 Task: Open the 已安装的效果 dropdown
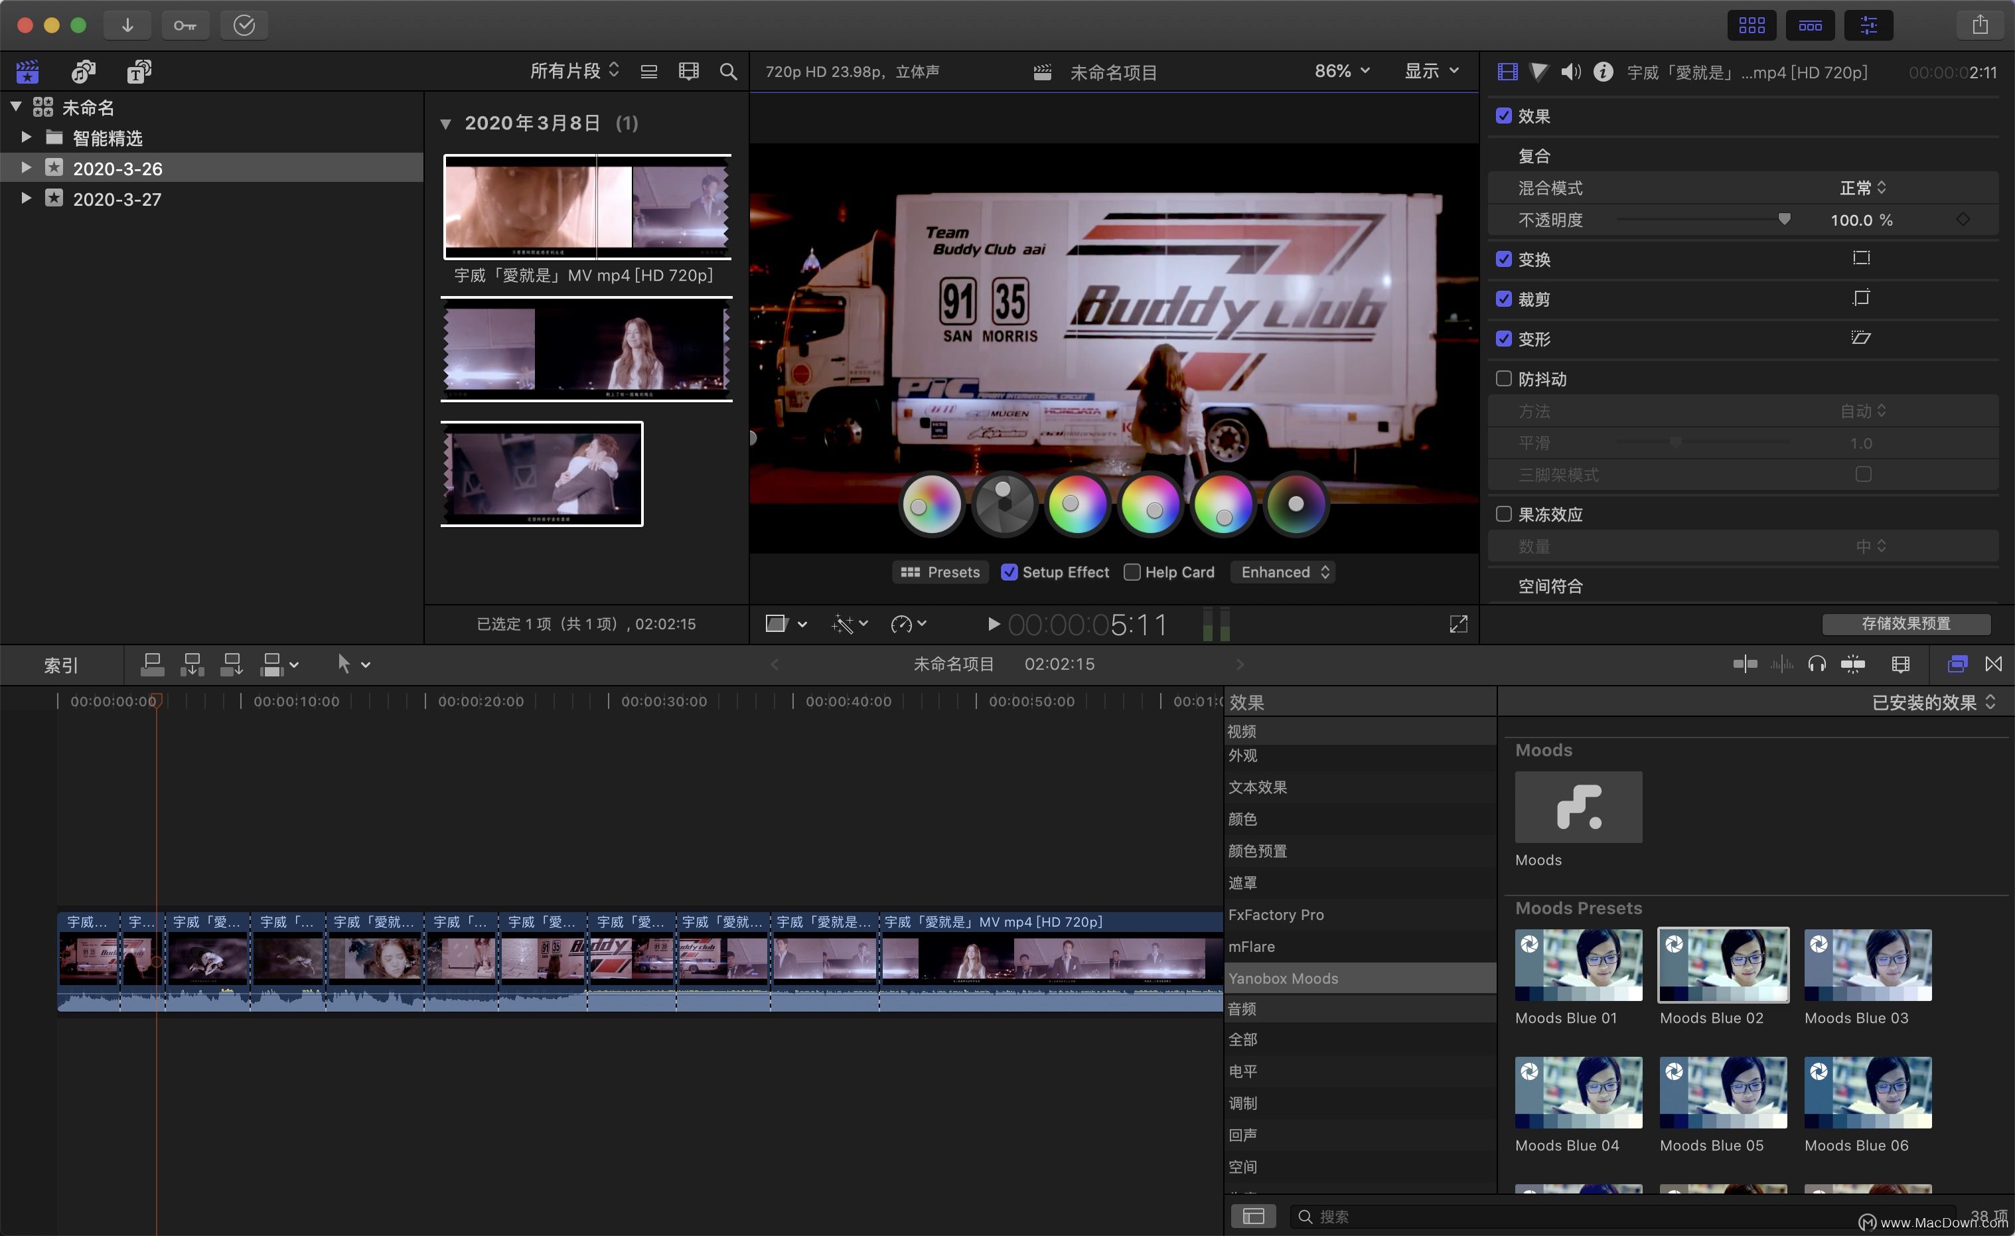1933,703
